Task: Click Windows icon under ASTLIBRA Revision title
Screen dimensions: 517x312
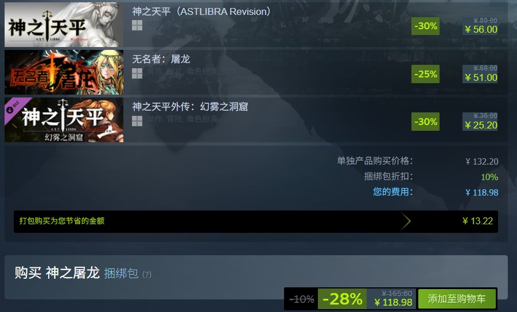Action: 137,25
